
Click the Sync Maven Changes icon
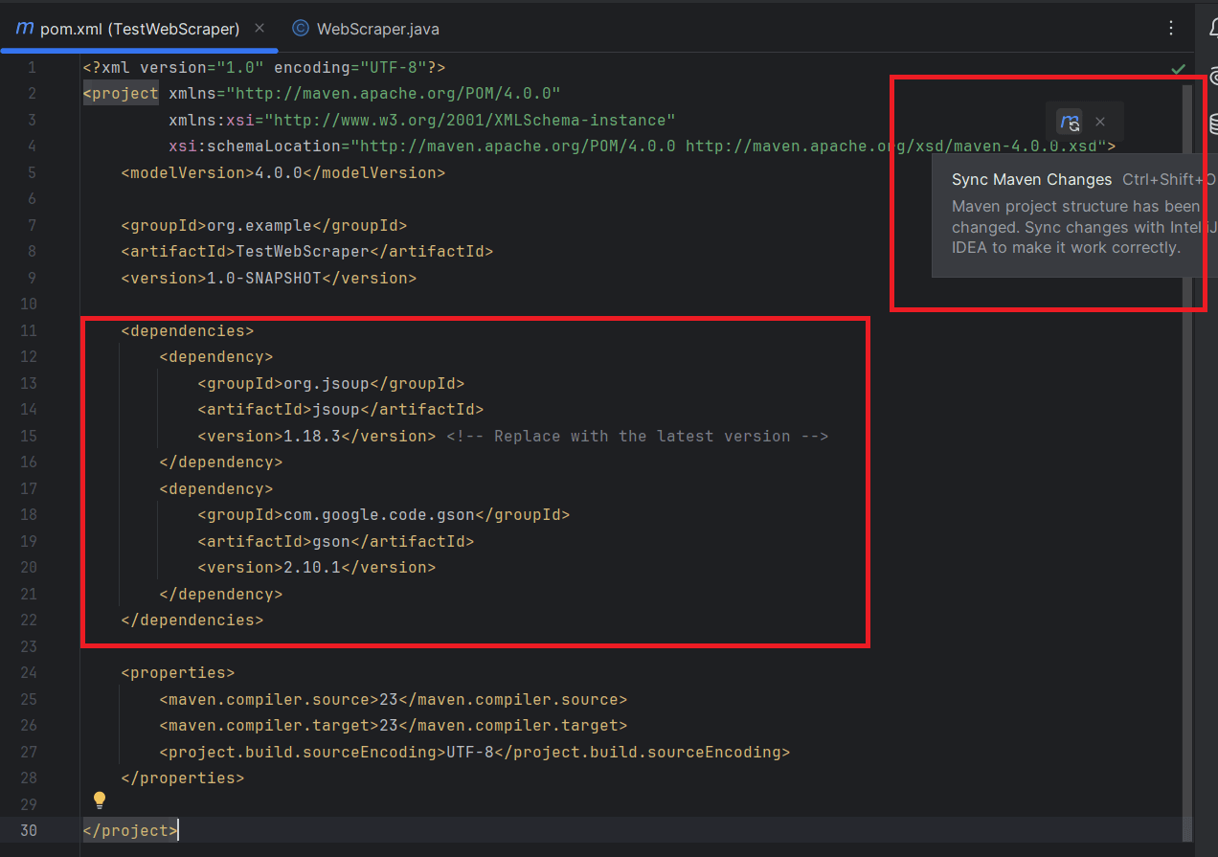click(x=1070, y=122)
